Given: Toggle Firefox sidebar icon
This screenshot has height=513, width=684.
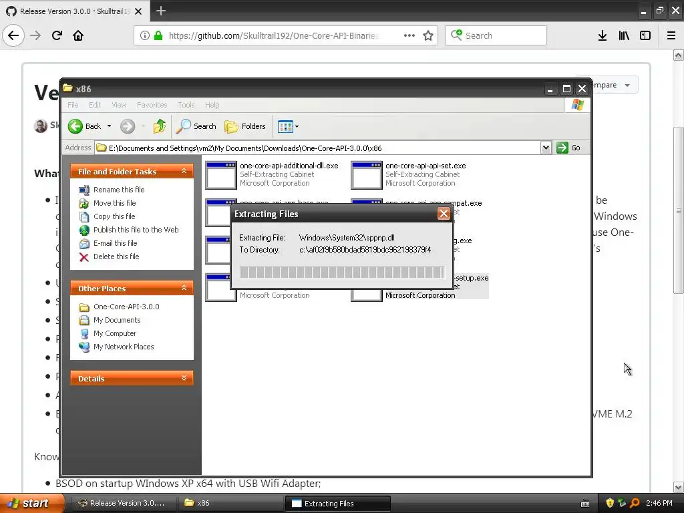Looking at the screenshot, I should tap(645, 35).
